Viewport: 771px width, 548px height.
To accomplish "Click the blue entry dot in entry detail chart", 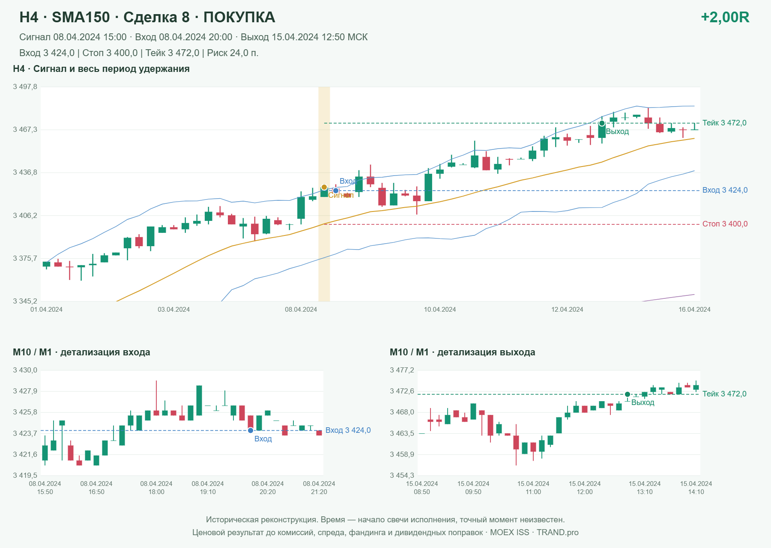I will (251, 430).
